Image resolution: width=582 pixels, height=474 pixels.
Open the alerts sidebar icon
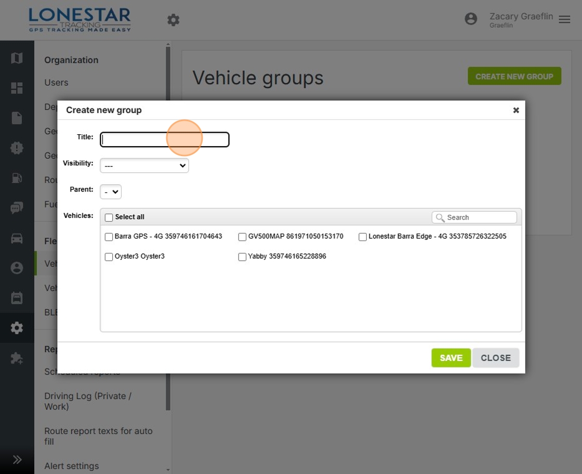17,148
